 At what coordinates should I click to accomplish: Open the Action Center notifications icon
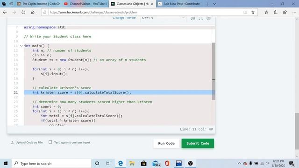point(292,163)
